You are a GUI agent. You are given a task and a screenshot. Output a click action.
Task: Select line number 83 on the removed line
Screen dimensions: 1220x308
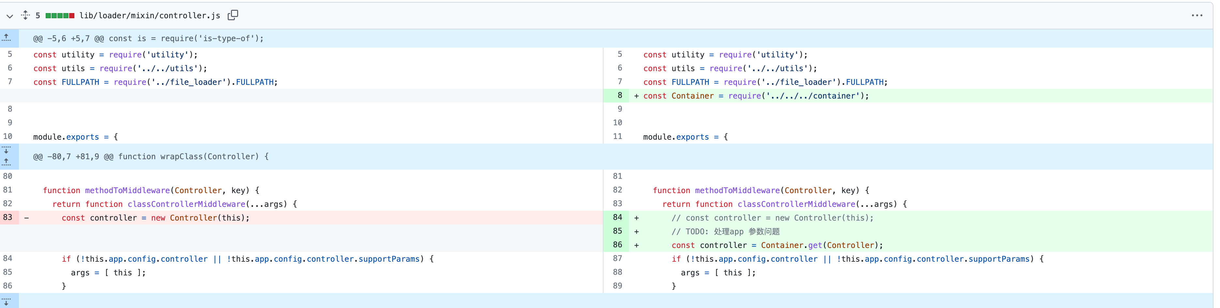8,218
